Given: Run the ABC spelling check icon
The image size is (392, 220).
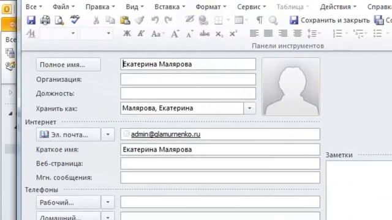Looking at the screenshot, I should pos(75,20).
